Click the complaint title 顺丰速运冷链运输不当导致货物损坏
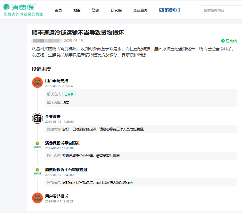The width and height of the screenshot is (242, 213). point(78,33)
